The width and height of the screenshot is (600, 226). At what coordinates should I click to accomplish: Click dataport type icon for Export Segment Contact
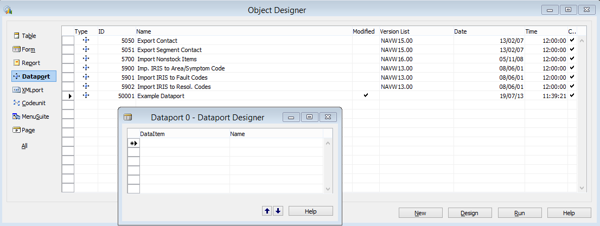86,50
